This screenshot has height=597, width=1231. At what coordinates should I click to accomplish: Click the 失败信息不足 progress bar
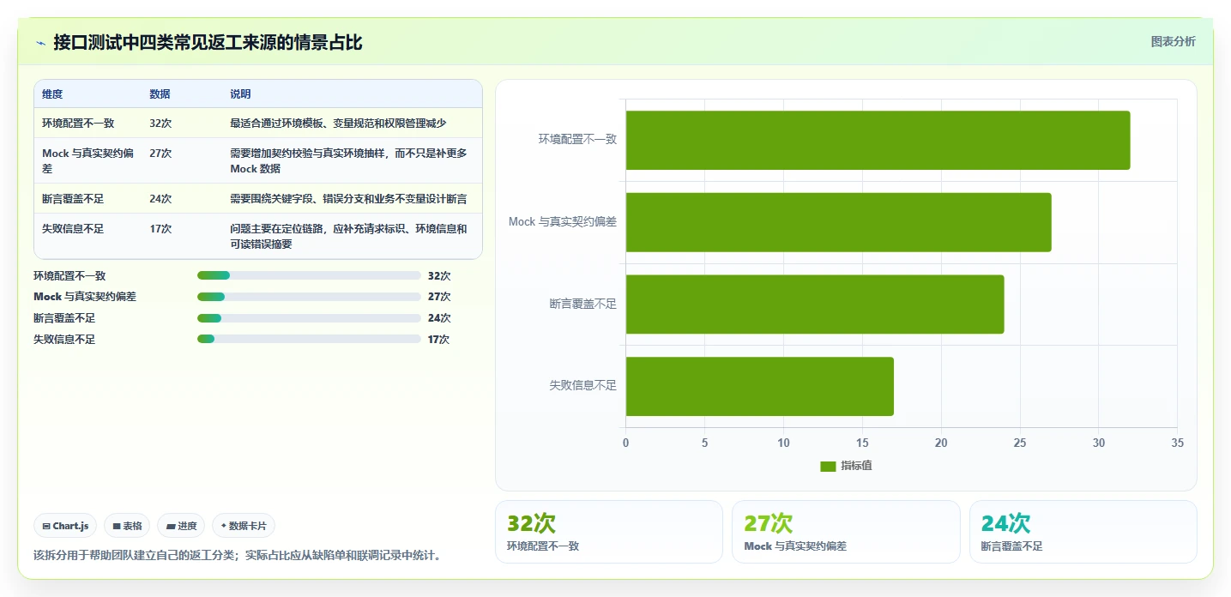click(309, 339)
